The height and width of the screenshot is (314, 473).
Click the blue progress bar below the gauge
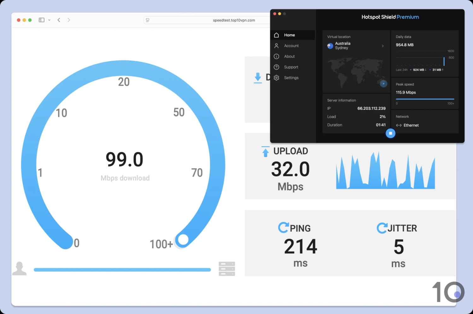[x=122, y=270]
